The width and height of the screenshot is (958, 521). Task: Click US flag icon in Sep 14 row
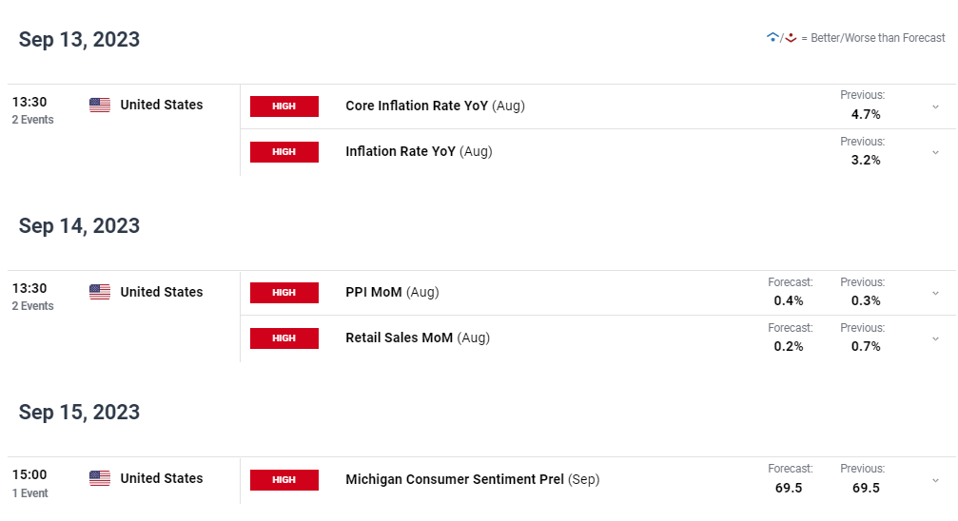[x=100, y=292]
